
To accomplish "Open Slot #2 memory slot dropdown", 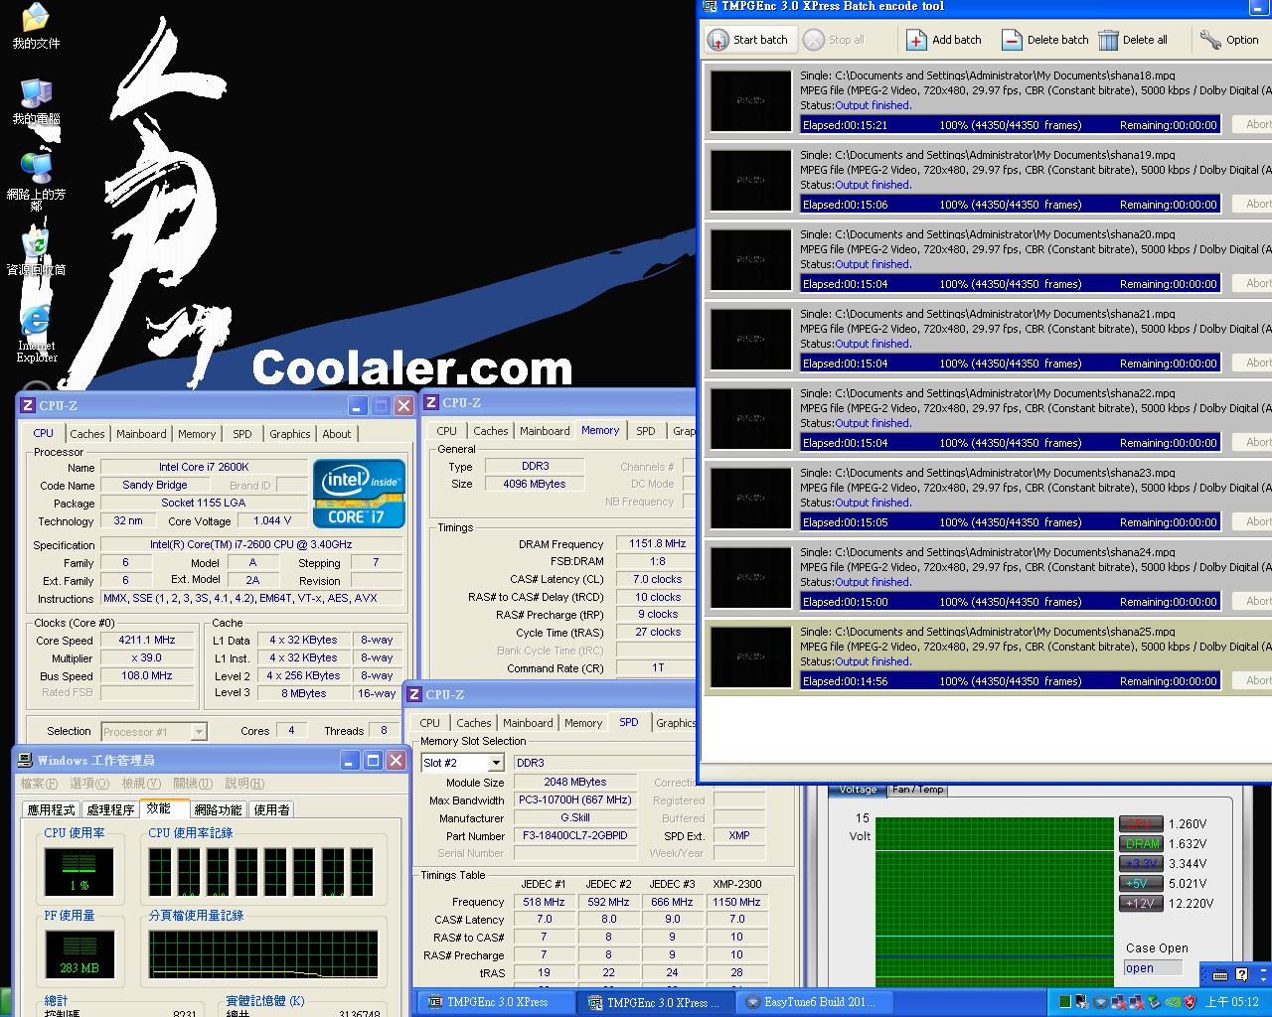I will click(x=496, y=763).
